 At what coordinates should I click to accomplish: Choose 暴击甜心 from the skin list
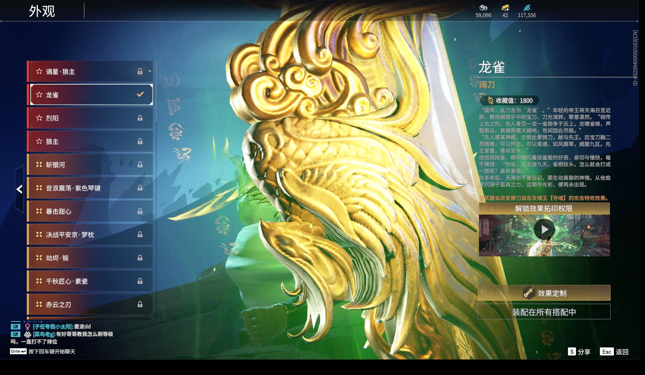pos(90,211)
